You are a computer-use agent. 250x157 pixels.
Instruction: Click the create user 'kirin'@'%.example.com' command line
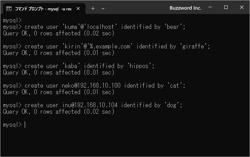pos(106,46)
